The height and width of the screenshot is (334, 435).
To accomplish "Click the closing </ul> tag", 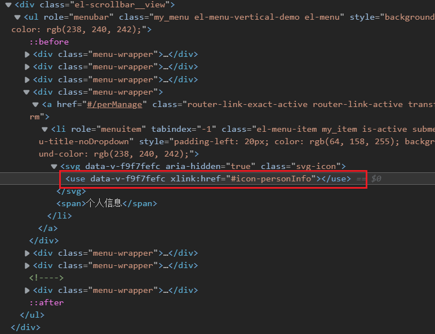I will pos(32,315).
